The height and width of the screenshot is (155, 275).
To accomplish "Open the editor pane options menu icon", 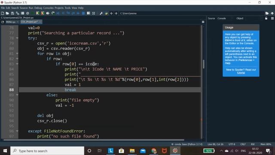I will pyautogui.click(x=203, y=22).
